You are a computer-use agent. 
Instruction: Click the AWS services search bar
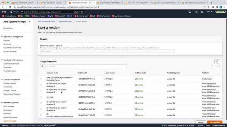pyautogui.click(x=52, y=12)
